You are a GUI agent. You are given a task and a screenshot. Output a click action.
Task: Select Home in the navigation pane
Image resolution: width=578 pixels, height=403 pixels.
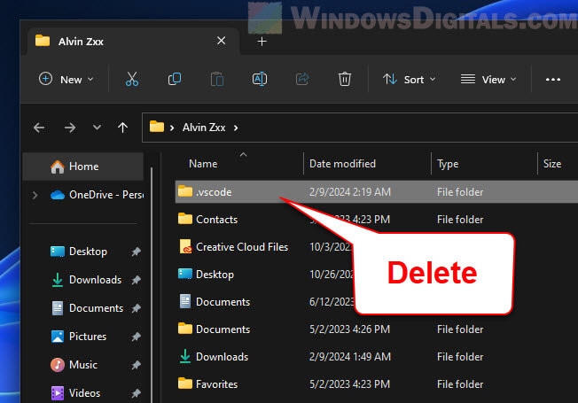[x=83, y=167]
